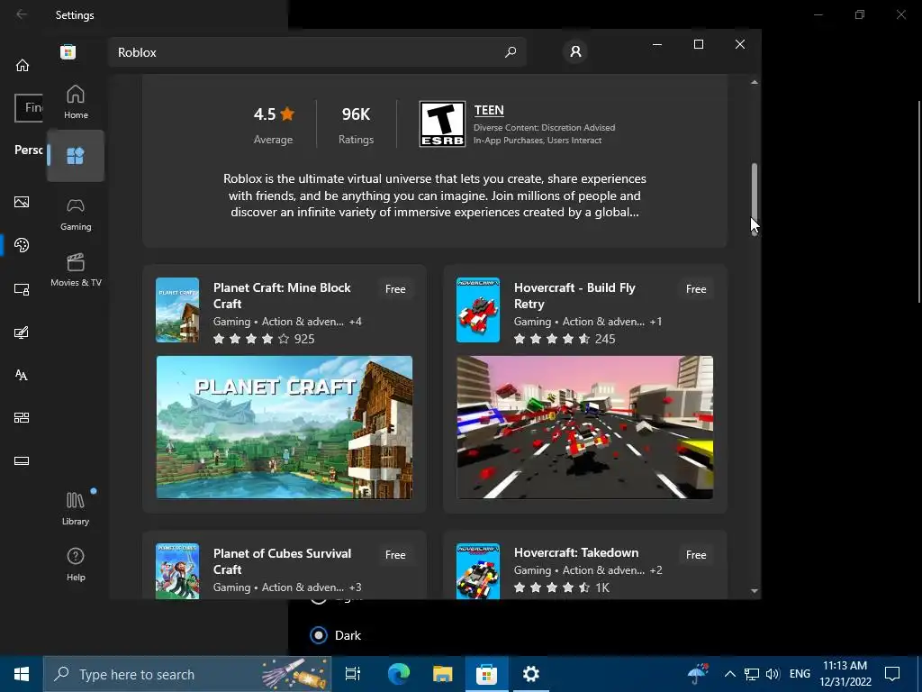Open Hovercraft: Takedown app icon

(478, 570)
